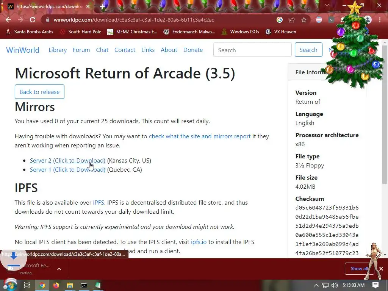
Task: Open File Explorer from taskbar
Action: (70, 285)
